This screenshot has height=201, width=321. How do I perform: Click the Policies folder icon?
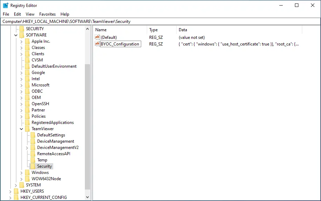(x=27, y=116)
